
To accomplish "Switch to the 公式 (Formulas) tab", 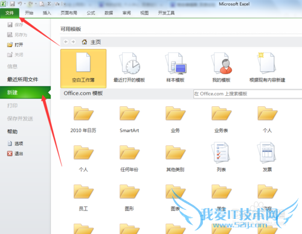I will (x=91, y=13).
